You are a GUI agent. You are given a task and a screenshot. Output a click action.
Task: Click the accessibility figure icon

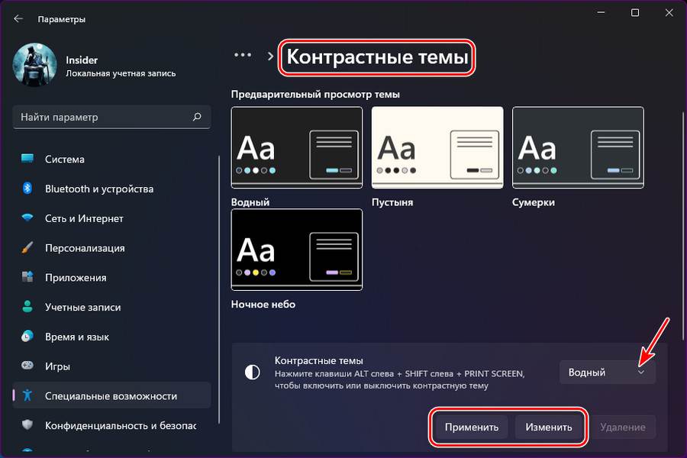[27, 395]
